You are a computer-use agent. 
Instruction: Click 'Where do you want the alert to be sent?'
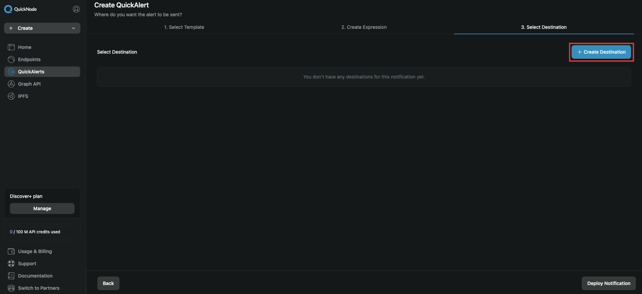click(138, 15)
